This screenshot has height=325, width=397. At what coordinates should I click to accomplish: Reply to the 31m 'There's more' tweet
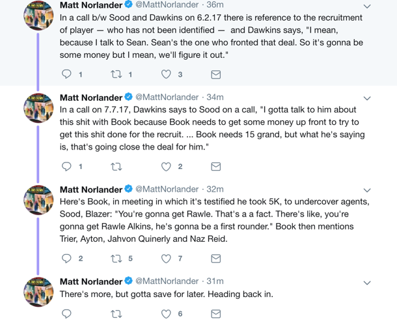[66, 314]
